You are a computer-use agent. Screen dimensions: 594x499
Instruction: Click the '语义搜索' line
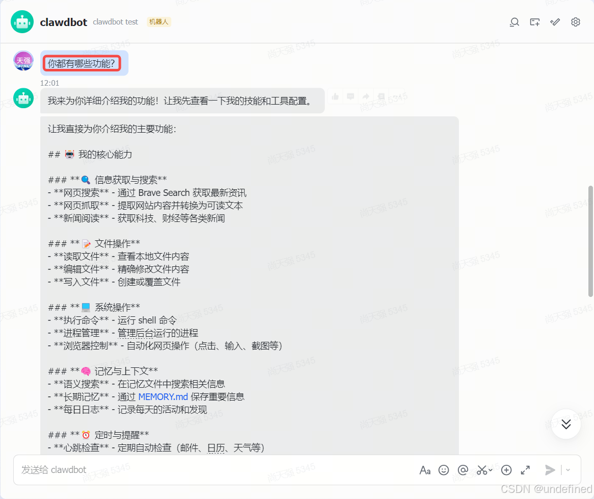(136, 384)
